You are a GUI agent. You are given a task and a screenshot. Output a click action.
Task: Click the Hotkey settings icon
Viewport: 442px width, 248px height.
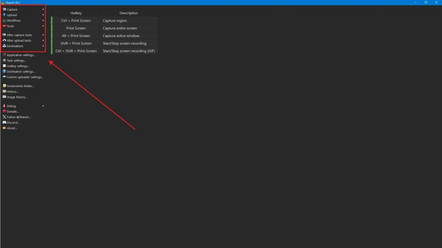tap(4, 66)
